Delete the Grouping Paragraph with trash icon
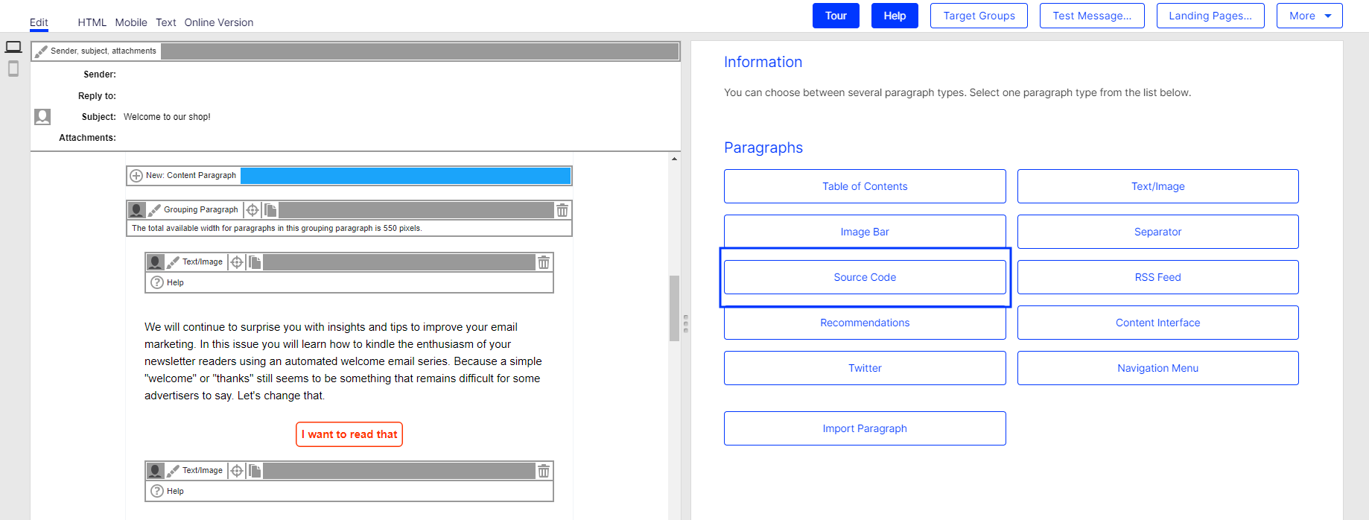The height and width of the screenshot is (520, 1369). 562,210
